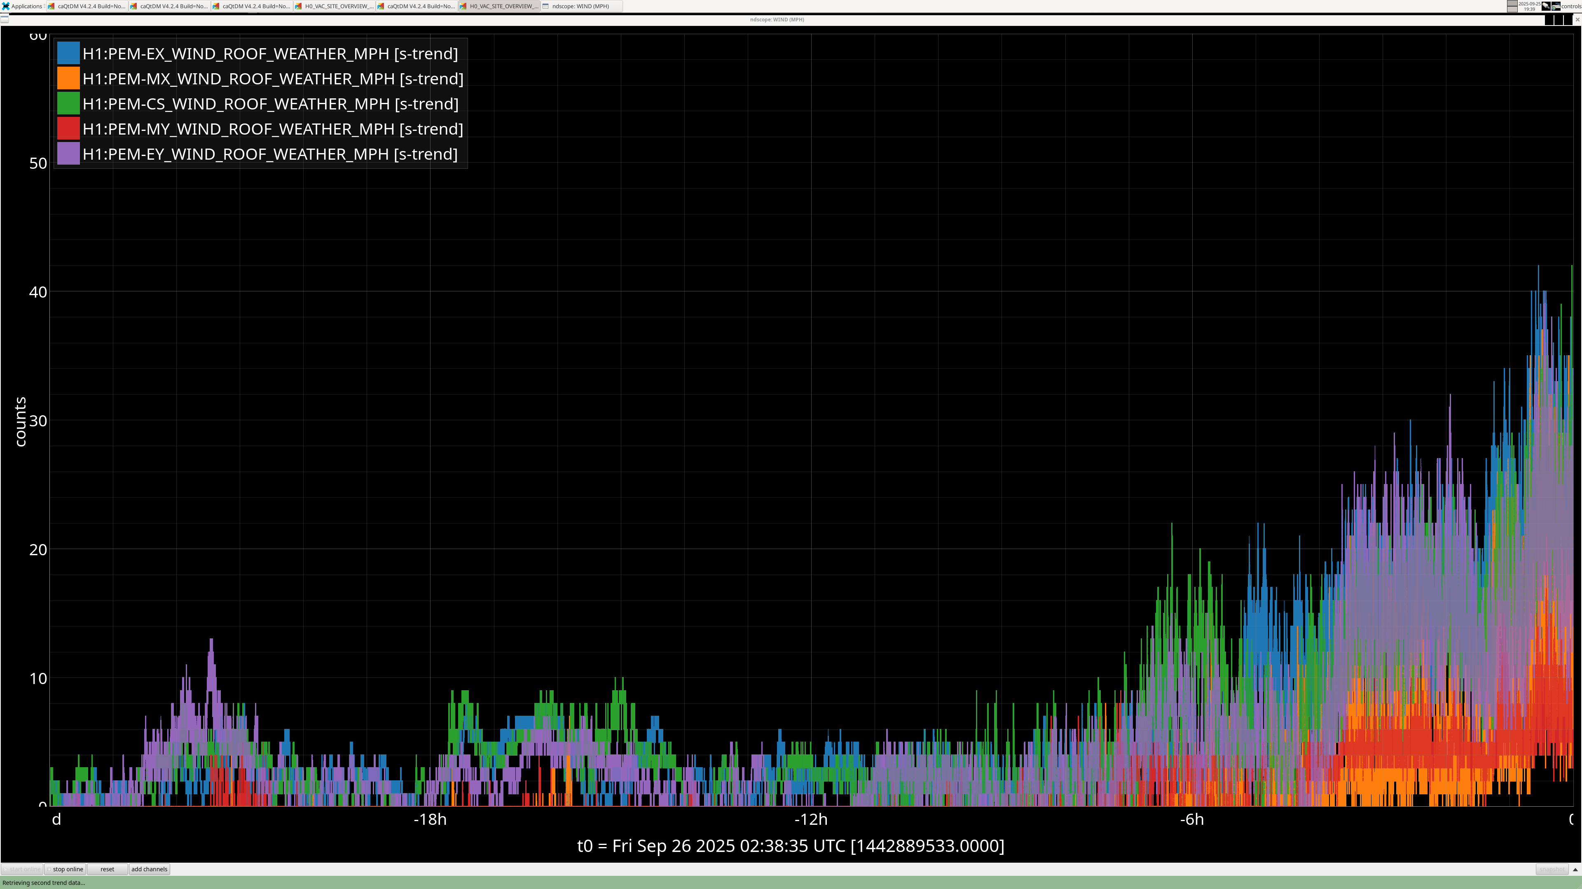Open last H0_VAC_SITE_OVERVIEW taskbar window
This screenshot has height=889, width=1582.
pyautogui.click(x=499, y=6)
